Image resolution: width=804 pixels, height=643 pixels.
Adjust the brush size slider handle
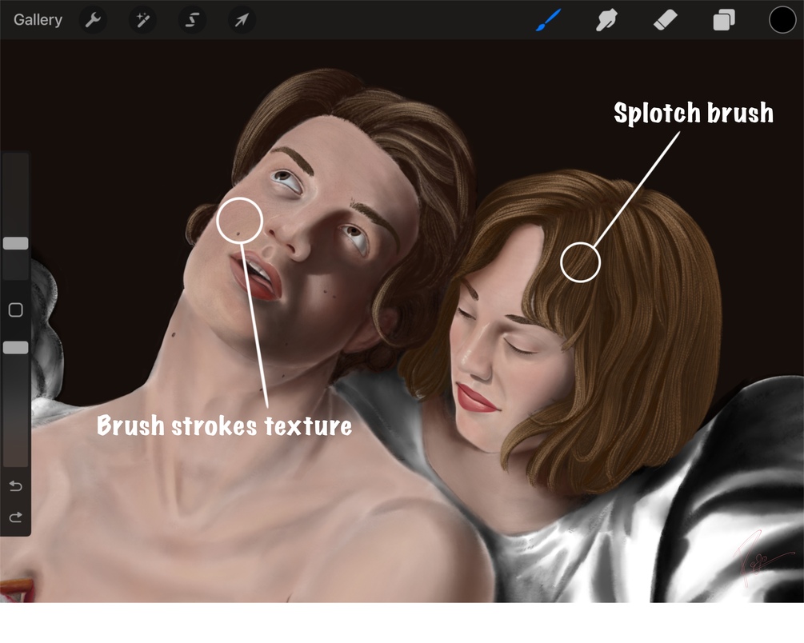[x=15, y=243]
